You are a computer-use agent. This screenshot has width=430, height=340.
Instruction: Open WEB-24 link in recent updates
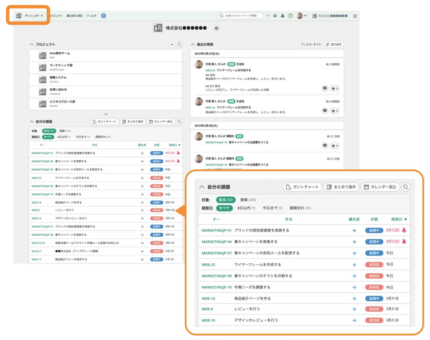(x=210, y=108)
